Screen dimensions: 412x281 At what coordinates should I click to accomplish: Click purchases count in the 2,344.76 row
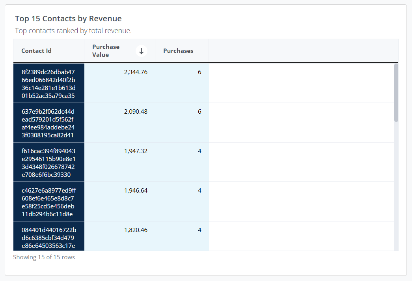click(x=199, y=72)
